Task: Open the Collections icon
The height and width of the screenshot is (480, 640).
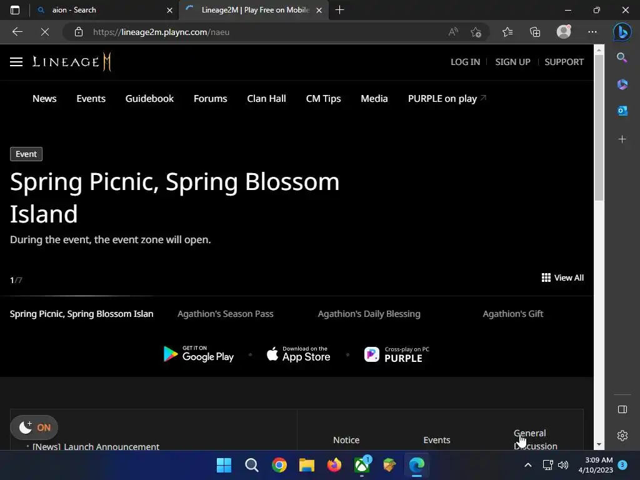Action: (x=535, y=32)
